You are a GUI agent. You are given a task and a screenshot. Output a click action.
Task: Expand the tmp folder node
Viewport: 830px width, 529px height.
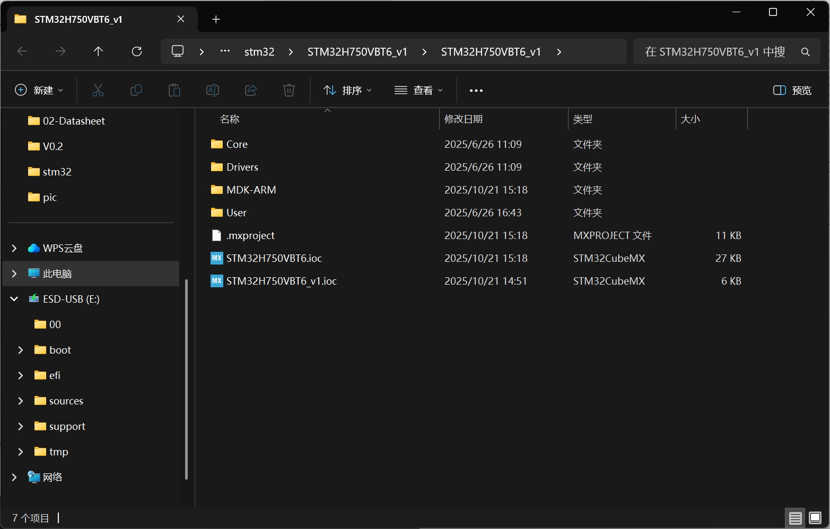(21, 452)
